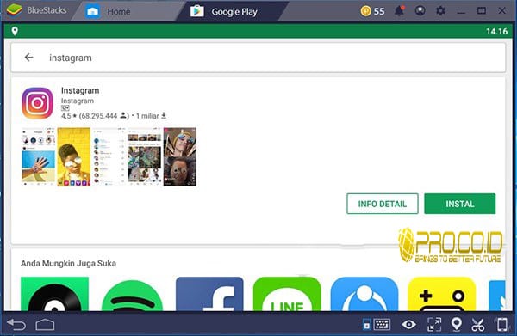Screen dimensions: 517x336
Task: Click the gold coin 55 points icon
Action: click(365, 11)
